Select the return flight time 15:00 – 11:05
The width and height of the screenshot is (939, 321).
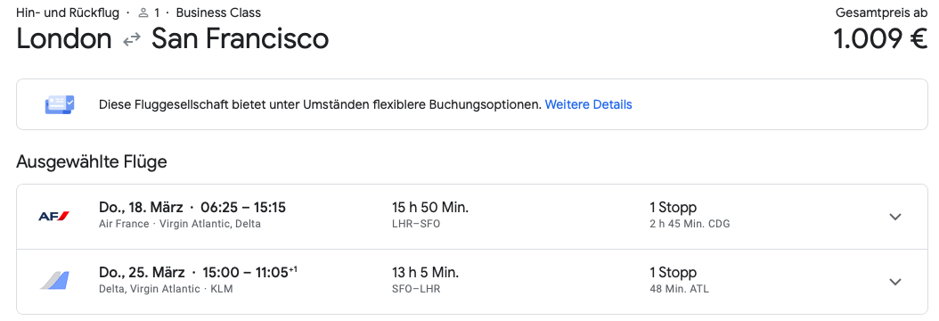click(249, 273)
